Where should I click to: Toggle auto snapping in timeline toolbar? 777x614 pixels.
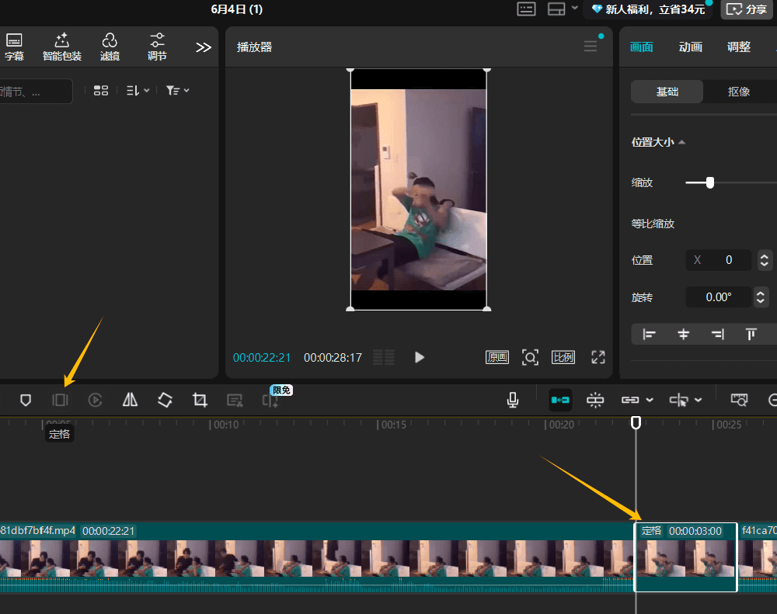[x=595, y=400]
